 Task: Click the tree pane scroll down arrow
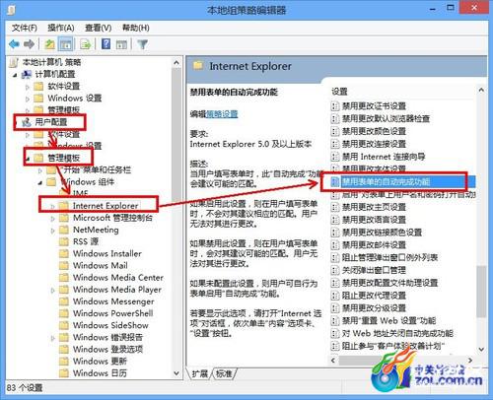176,373
